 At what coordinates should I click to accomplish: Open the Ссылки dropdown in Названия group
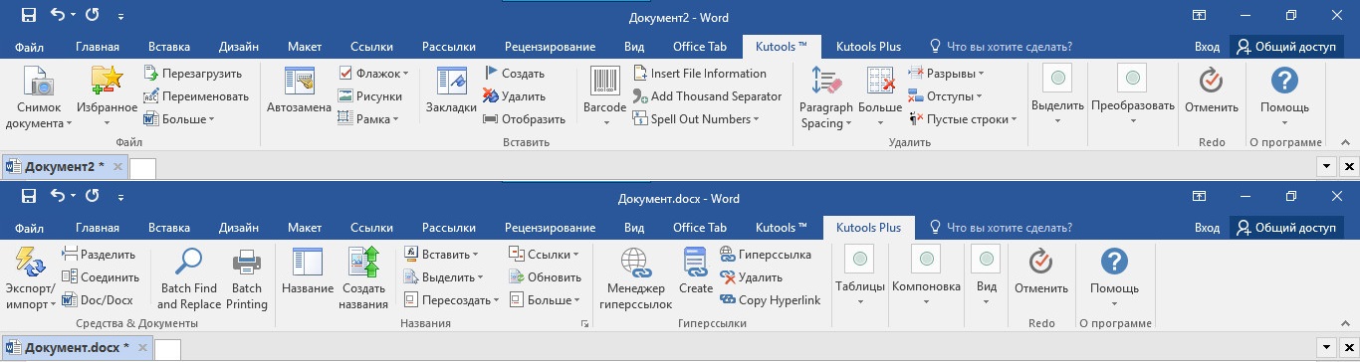click(543, 255)
